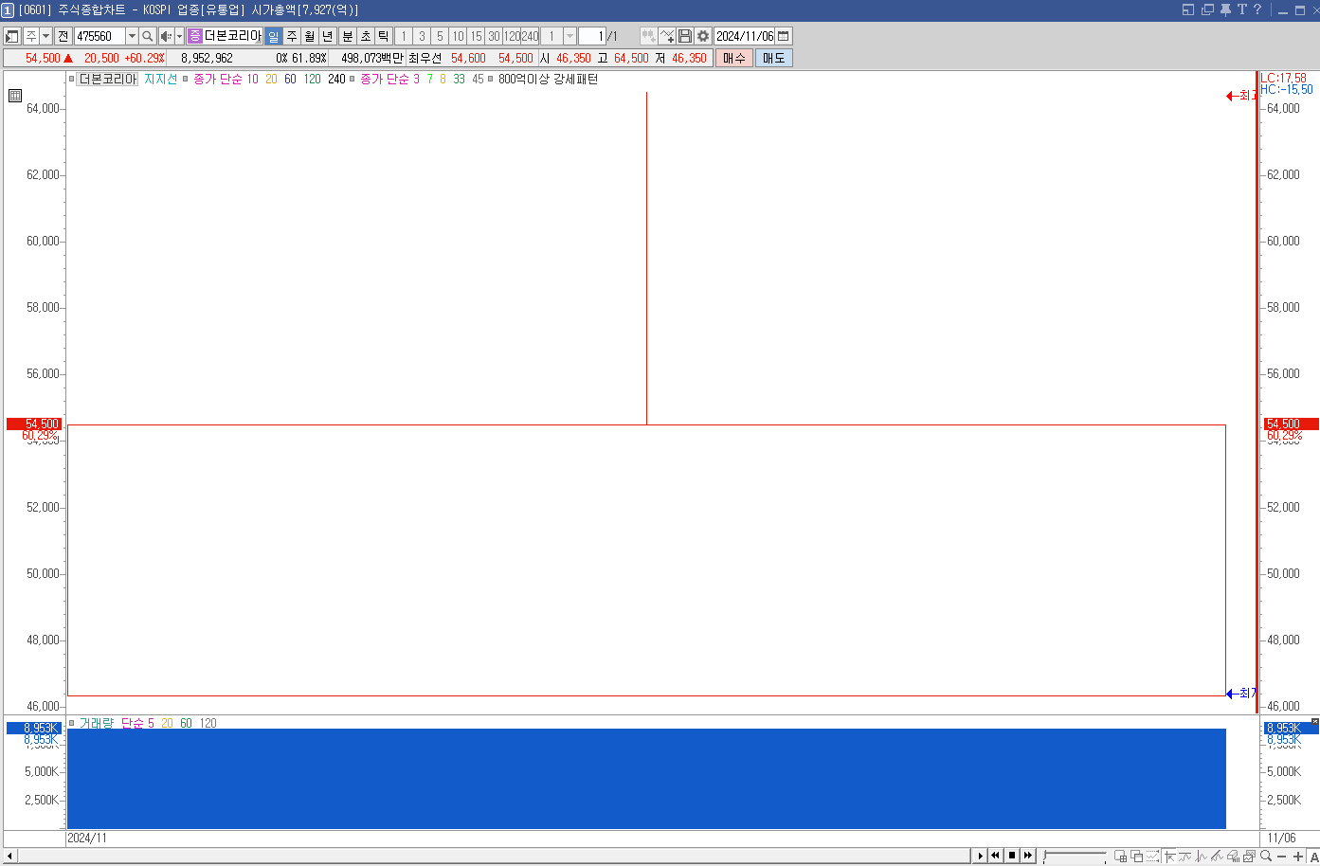Open the interval dropdown arrow beside the value 1

coord(570,36)
